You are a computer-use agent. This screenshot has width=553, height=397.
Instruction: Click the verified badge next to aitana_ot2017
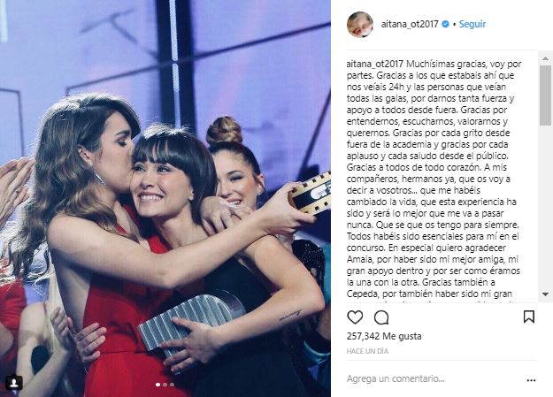point(446,24)
